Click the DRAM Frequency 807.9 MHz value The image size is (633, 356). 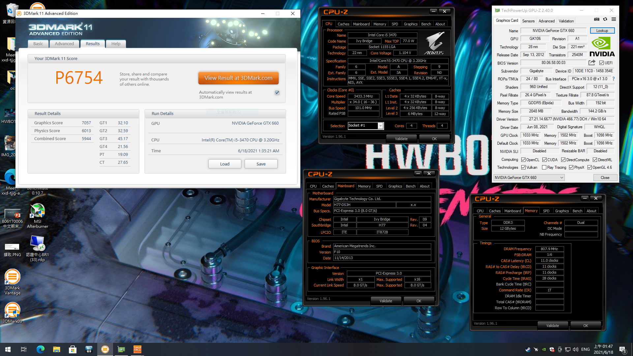pyautogui.click(x=549, y=249)
